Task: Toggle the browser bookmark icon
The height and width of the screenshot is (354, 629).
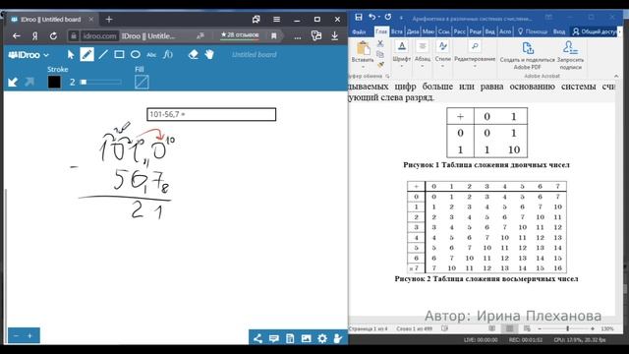Action: [x=274, y=35]
